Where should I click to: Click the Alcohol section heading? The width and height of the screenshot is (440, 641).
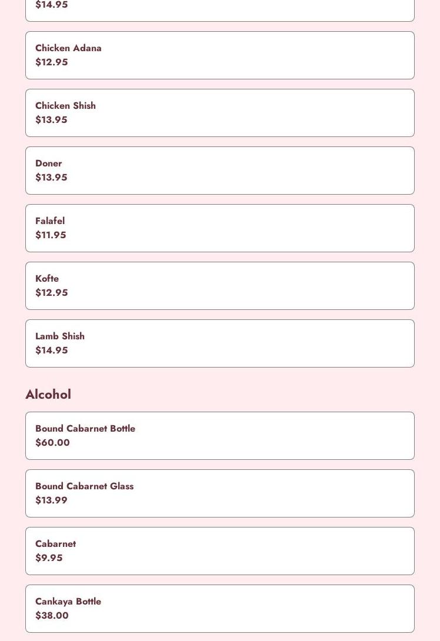48,395
